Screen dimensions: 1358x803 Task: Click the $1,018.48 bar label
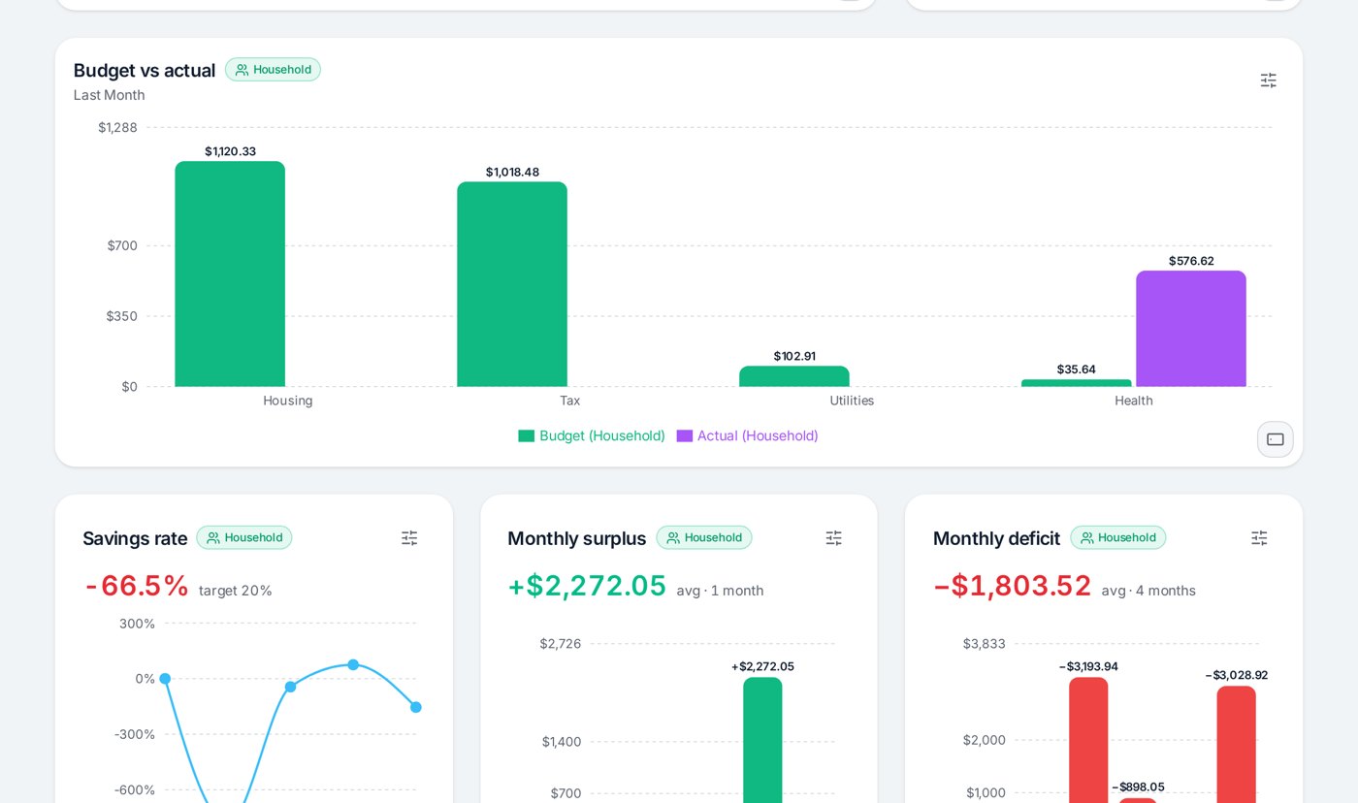click(x=512, y=172)
